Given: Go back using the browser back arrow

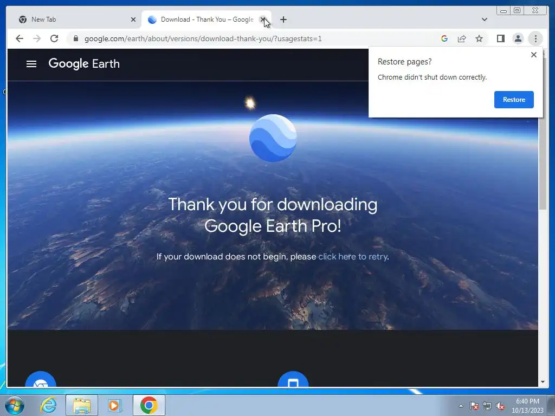Looking at the screenshot, I should 20,38.
